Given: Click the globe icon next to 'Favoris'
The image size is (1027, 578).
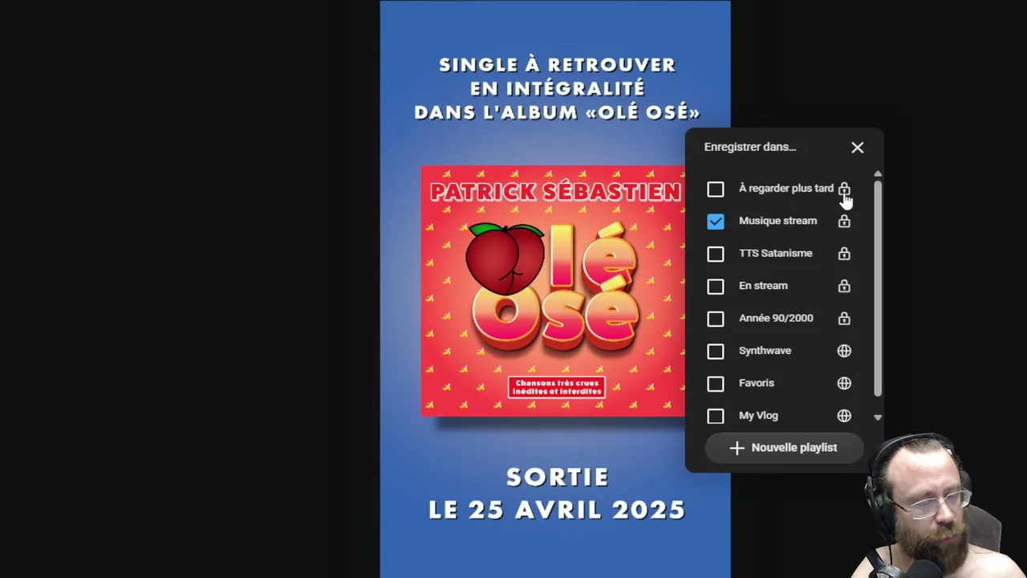Looking at the screenshot, I should [844, 384].
